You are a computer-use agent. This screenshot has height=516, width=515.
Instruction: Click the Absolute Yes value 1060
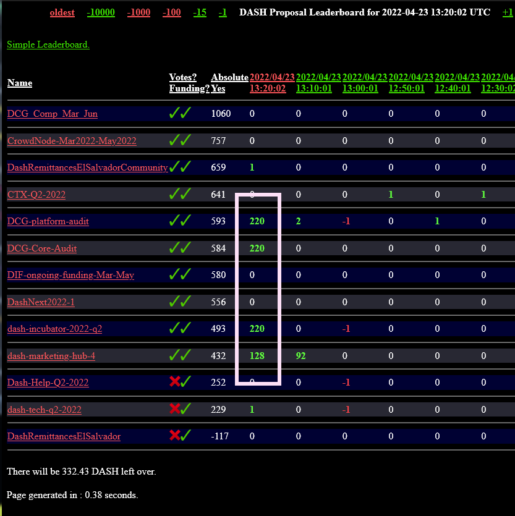[221, 114]
